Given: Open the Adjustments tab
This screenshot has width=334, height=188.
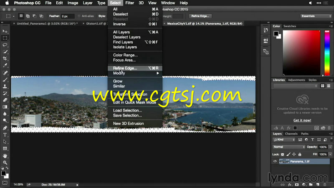Looking at the screenshot, I should [x=296, y=80].
